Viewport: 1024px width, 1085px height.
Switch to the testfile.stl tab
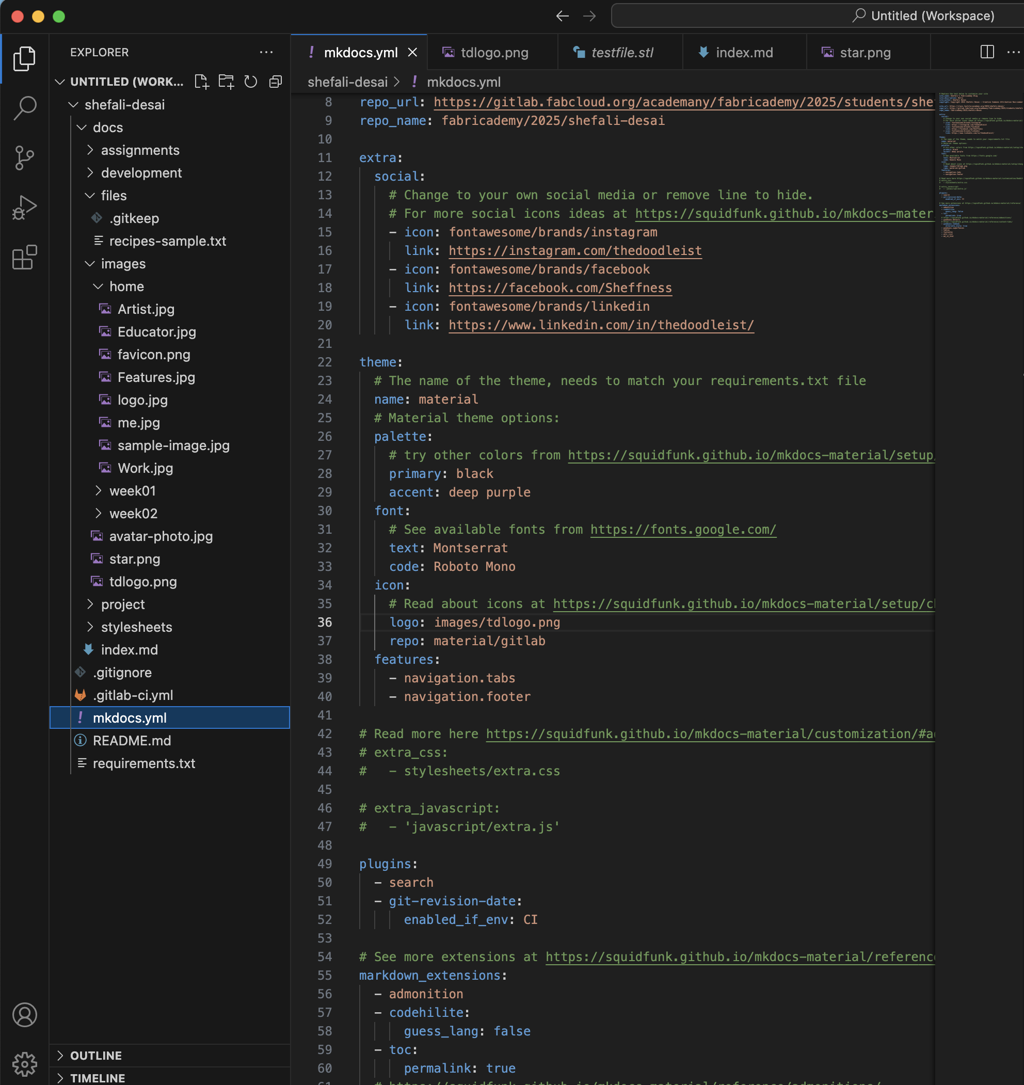pos(620,53)
